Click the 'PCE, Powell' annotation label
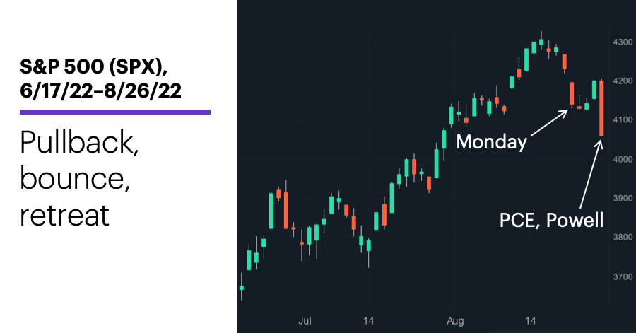Image resolution: width=636 pixels, height=333 pixels. pos(551,221)
